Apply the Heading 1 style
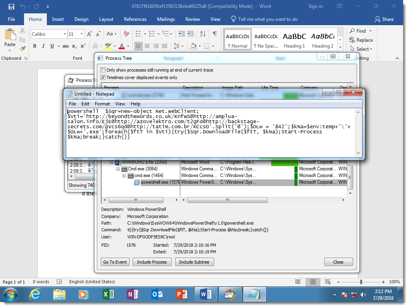 point(294,39)
